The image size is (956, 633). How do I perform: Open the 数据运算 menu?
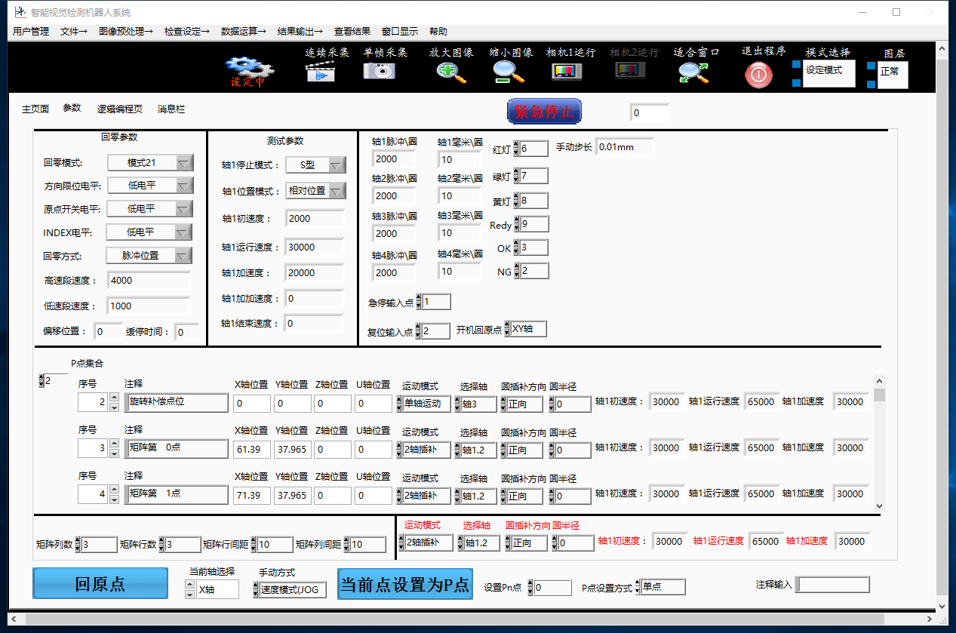click(x=244, y=31)
